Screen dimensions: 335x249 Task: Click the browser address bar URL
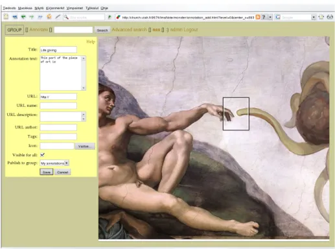[188, 18]
